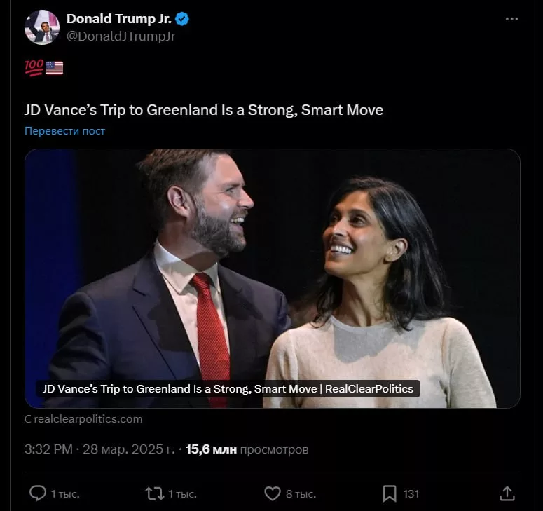Open the three-dot more options menu

512,19
